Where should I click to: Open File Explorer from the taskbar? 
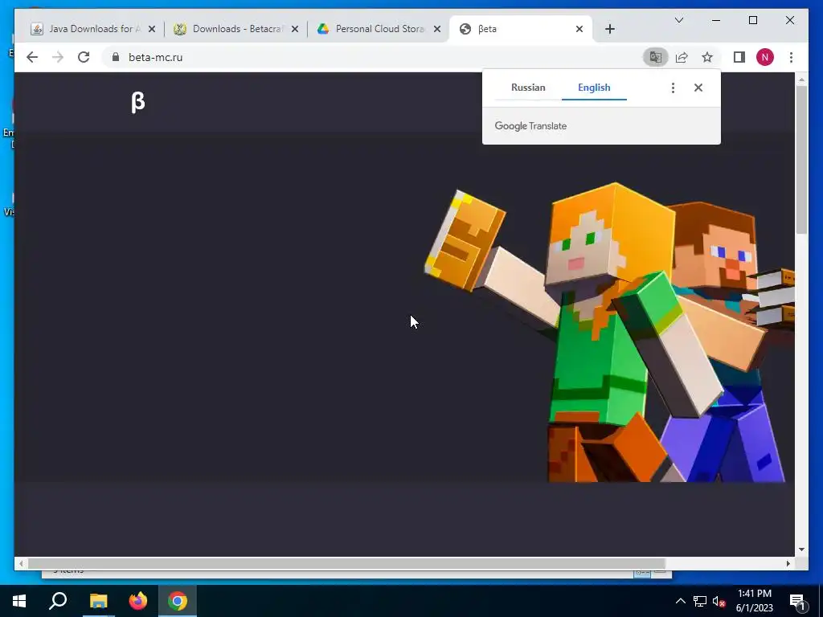point(98,601)
